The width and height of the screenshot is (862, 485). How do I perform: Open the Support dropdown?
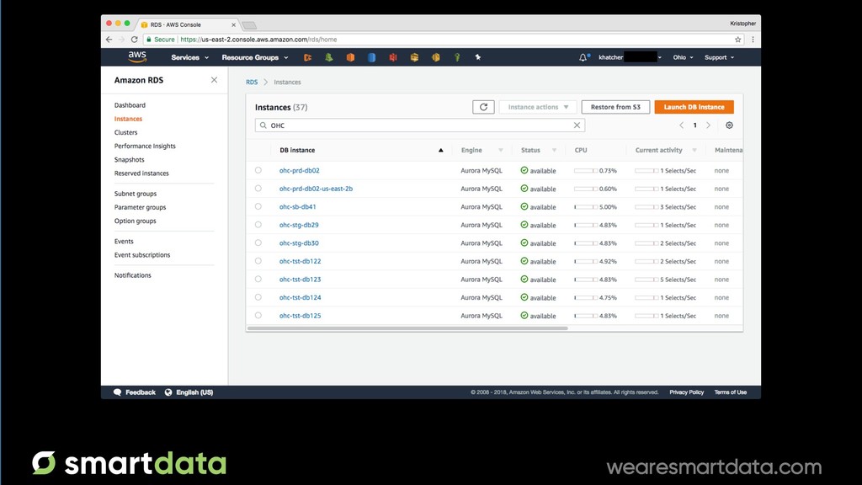tap(719, 57)
